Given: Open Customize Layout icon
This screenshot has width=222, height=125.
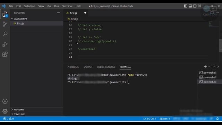Looking at the screenshot, I should click(x=199, y=6).
